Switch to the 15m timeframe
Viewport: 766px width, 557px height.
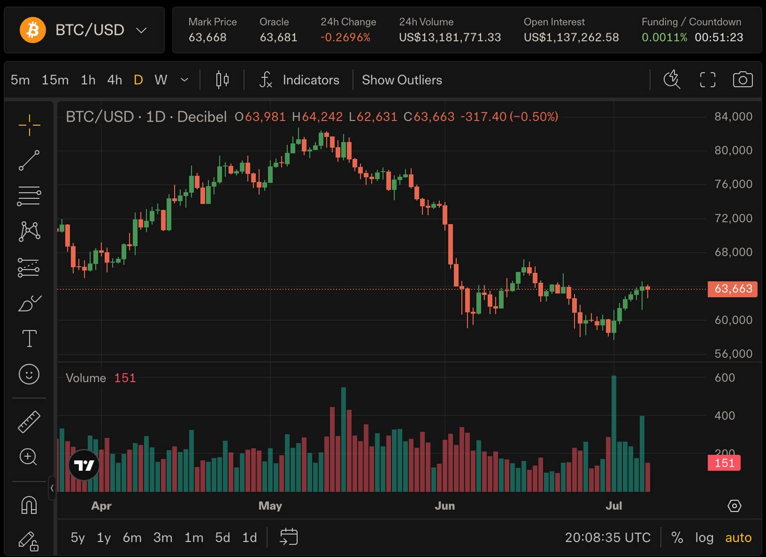(x=55, y=80)
